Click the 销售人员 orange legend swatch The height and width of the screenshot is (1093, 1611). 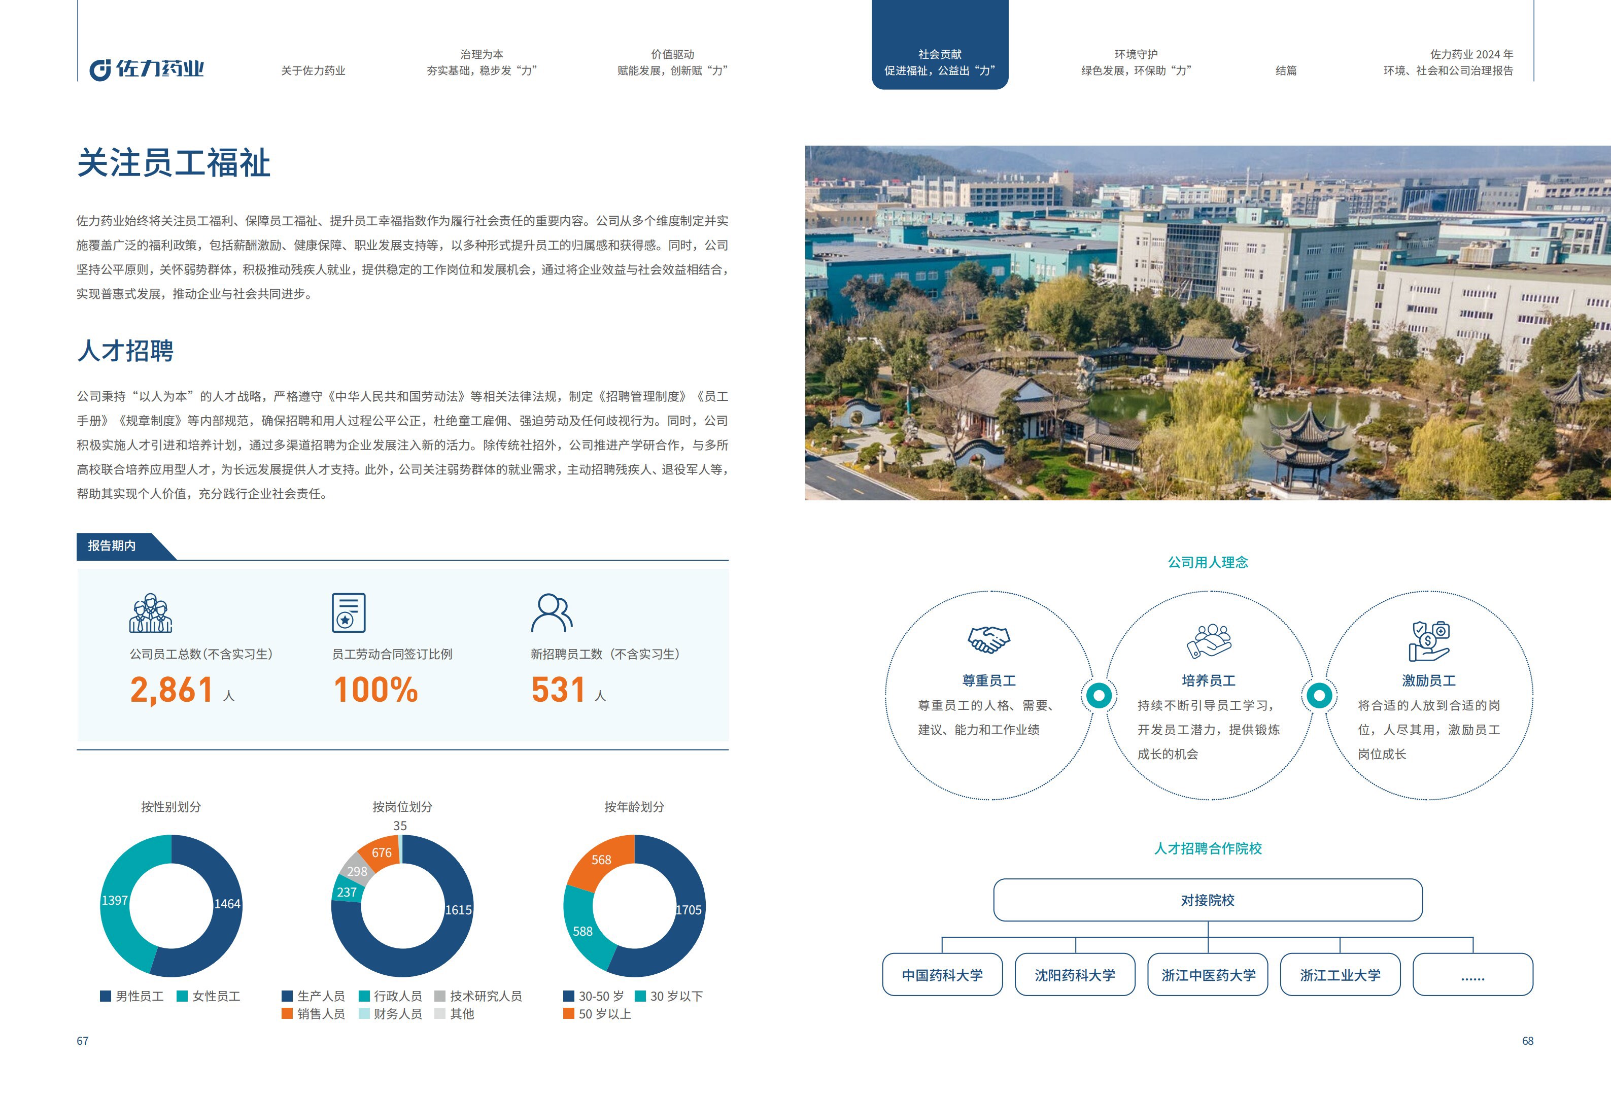tap(287, 1014)
